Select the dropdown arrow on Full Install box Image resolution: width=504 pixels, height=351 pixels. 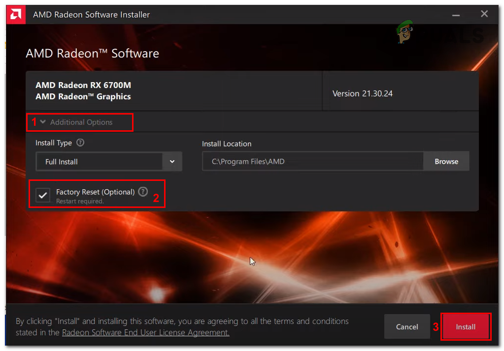click(x=172, y=161)
